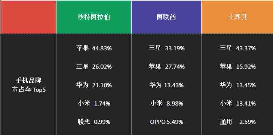Click 三星 33.19% in UAE column
The height and width of the screenshot is (135, 273).
[x=167, y=48]
